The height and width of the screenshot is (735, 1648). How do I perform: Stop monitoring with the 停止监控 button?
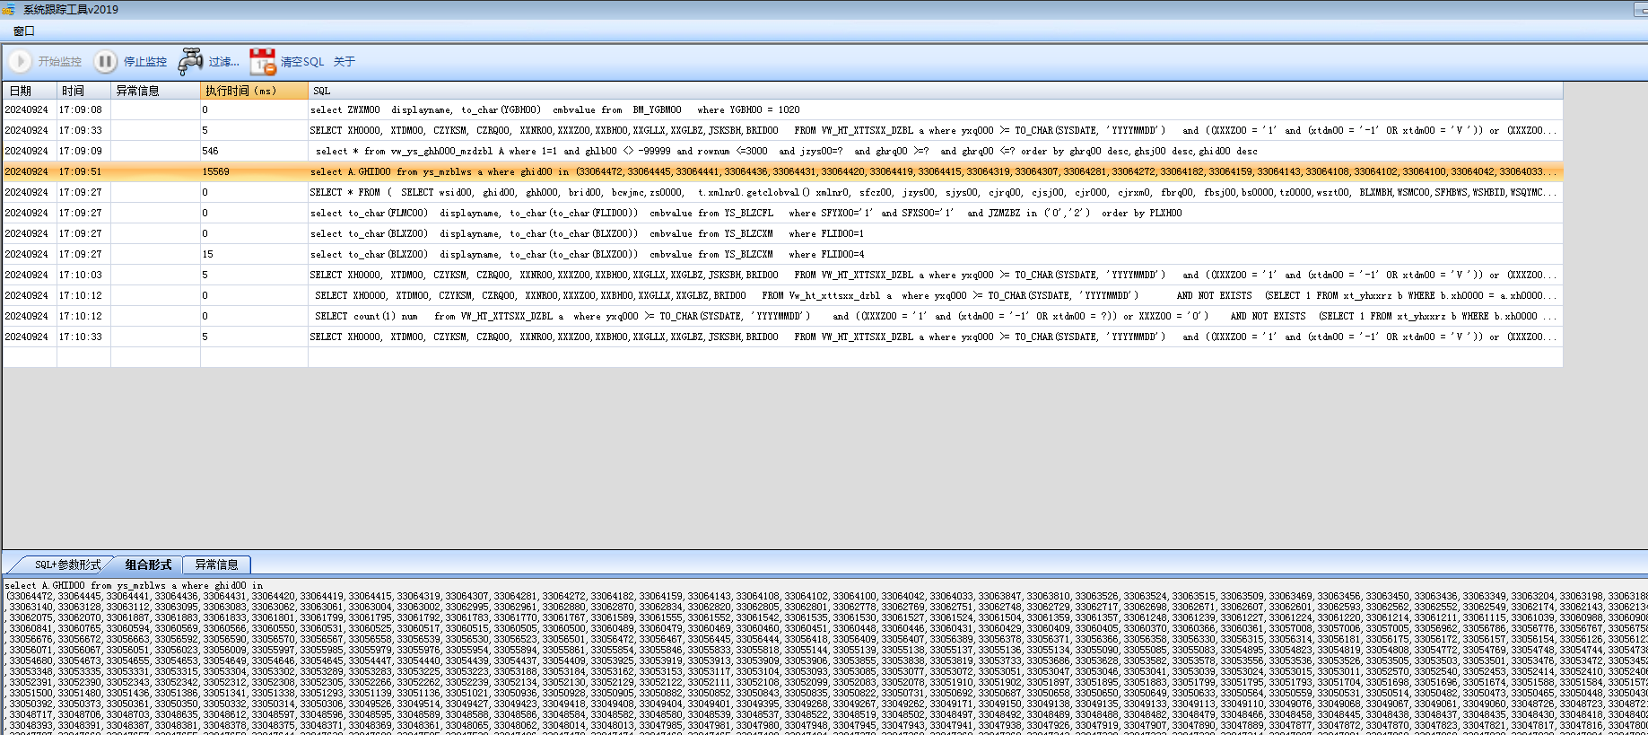click(x=131, y=62)
